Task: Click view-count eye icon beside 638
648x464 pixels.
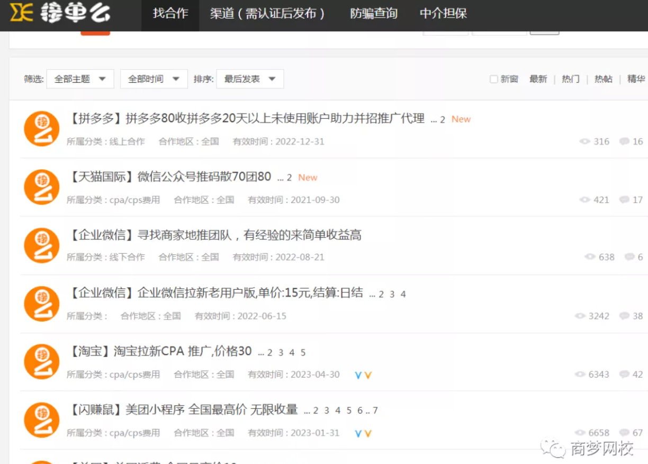Action: [x=590, y=257]
